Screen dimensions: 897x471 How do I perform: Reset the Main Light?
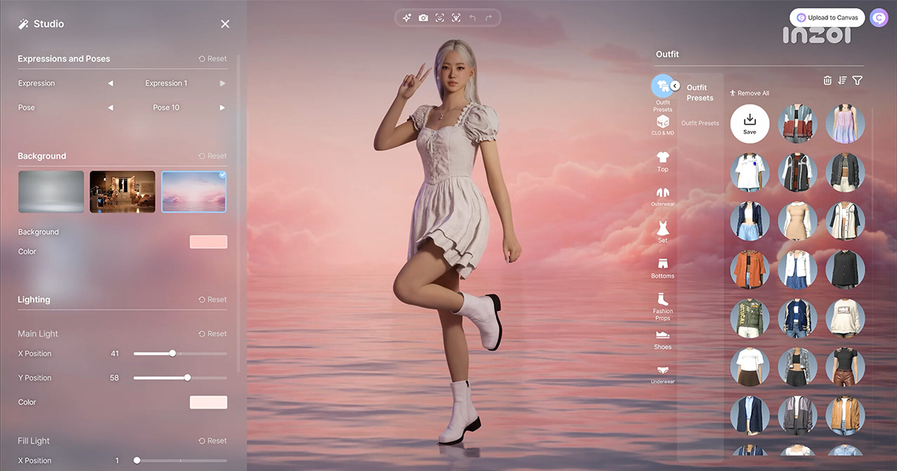click(212, 334)
